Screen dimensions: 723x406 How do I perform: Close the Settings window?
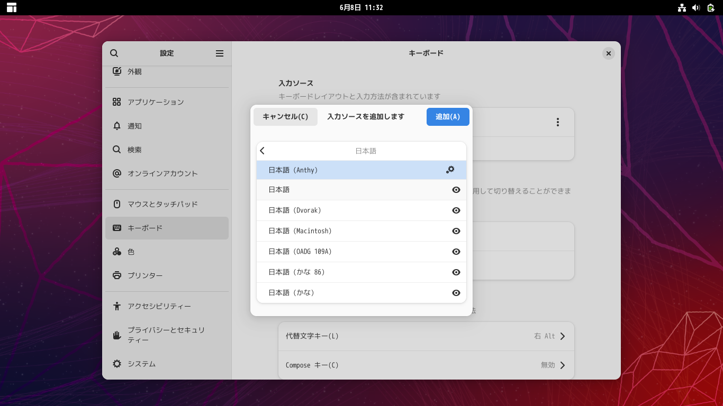(x=608, y=53)
